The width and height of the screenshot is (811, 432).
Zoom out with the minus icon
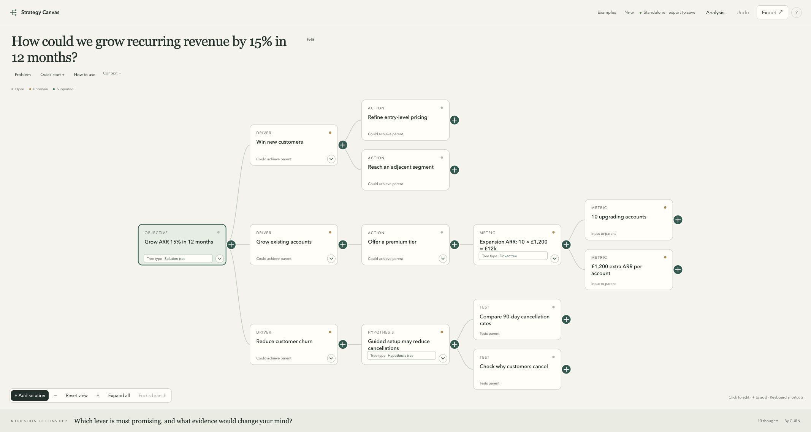[x=55, y=396]
